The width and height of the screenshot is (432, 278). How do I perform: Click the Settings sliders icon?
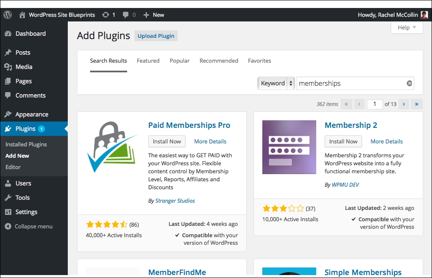[x=8, y=212]
